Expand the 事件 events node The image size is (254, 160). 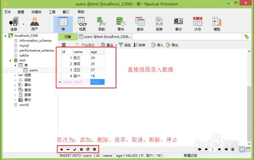15,85
